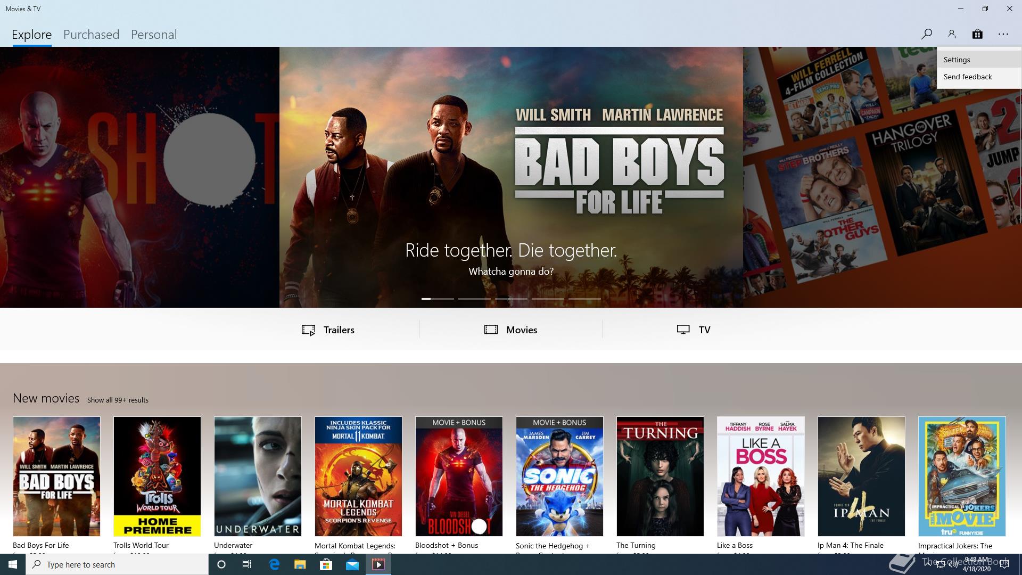
Task: Open Ip Man 4 movie poster
Action: pyautogui.click(x=861, y=477)
